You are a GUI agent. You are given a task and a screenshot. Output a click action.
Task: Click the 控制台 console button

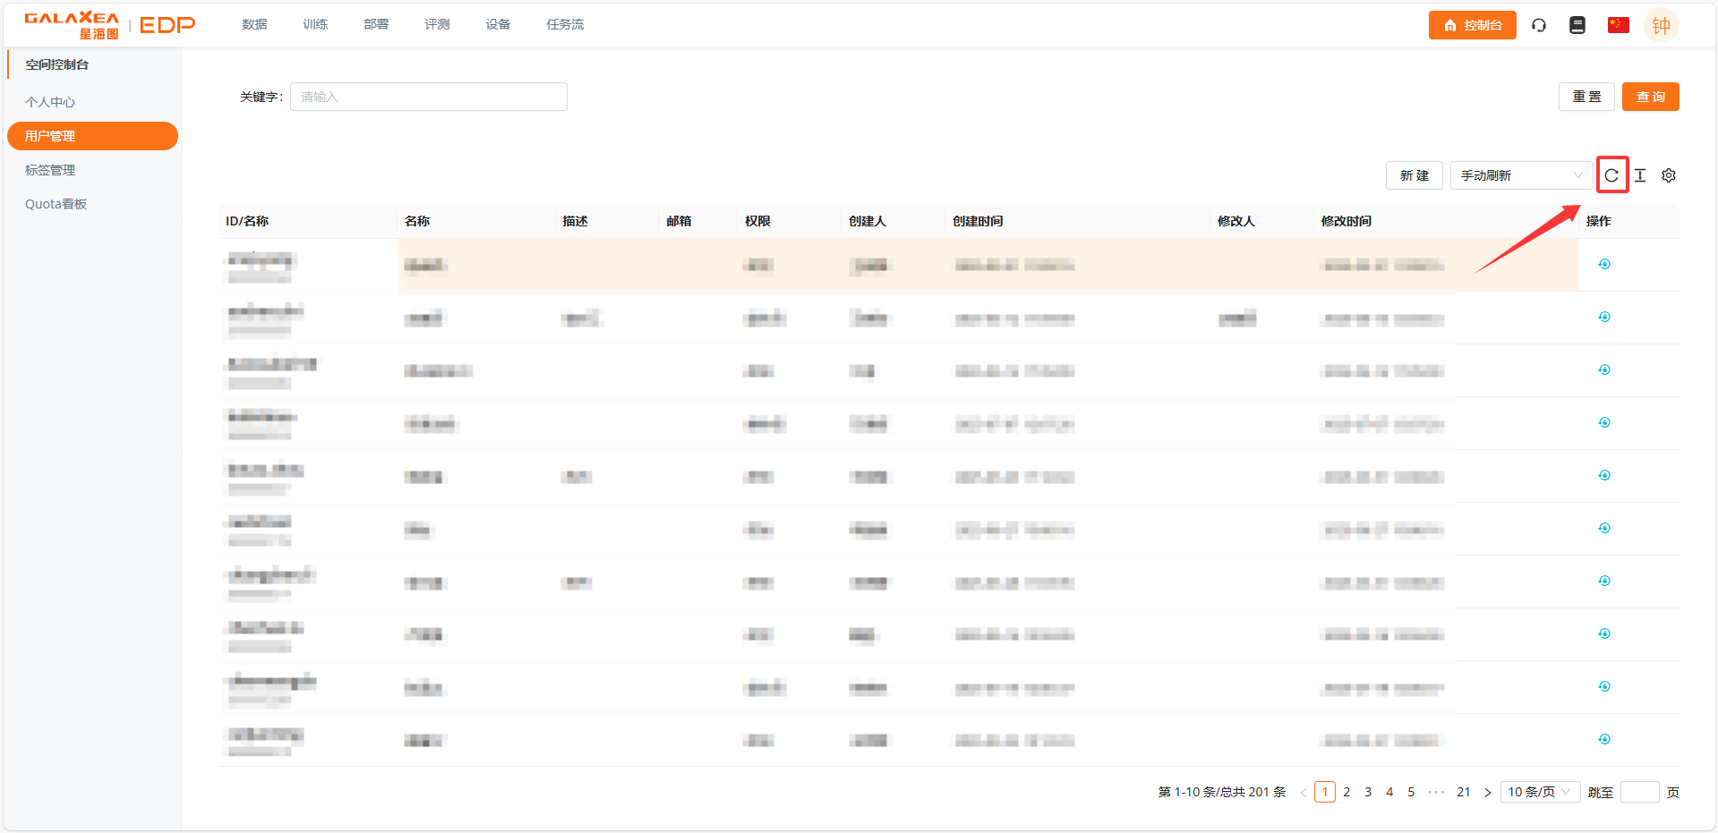(1472, 25)
